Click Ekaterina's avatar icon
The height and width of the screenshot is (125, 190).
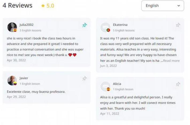click(105, 27)
